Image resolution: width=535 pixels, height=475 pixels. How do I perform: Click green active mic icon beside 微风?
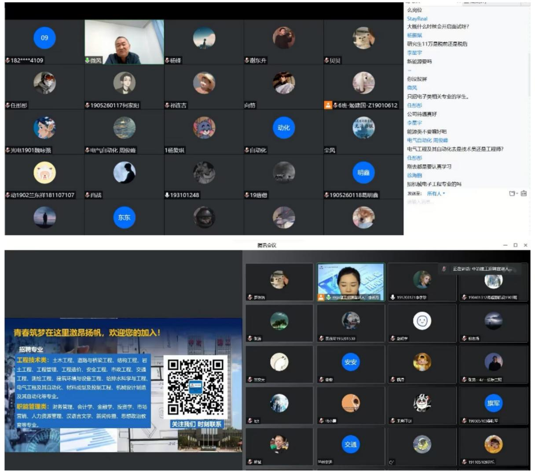88,61
